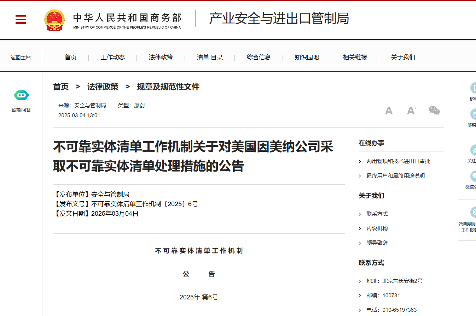476x316 pixels.
Task: Increase font size with A+ icon
Action: click(411, 111)
